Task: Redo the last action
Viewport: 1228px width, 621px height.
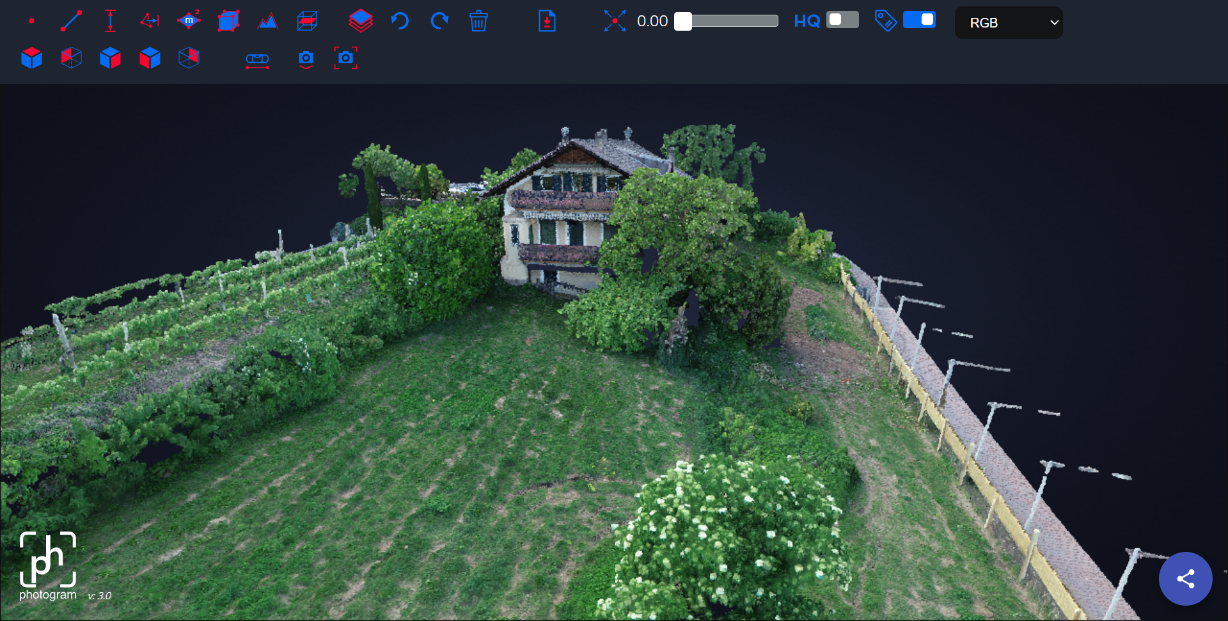Action: [439, 21]
